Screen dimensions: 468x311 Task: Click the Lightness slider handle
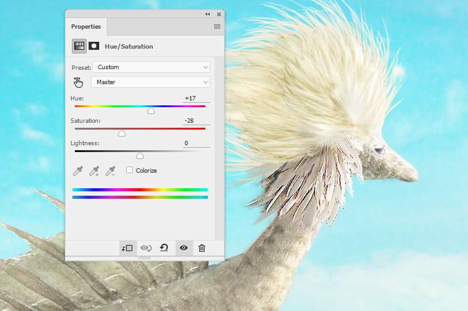click(140, 156)
